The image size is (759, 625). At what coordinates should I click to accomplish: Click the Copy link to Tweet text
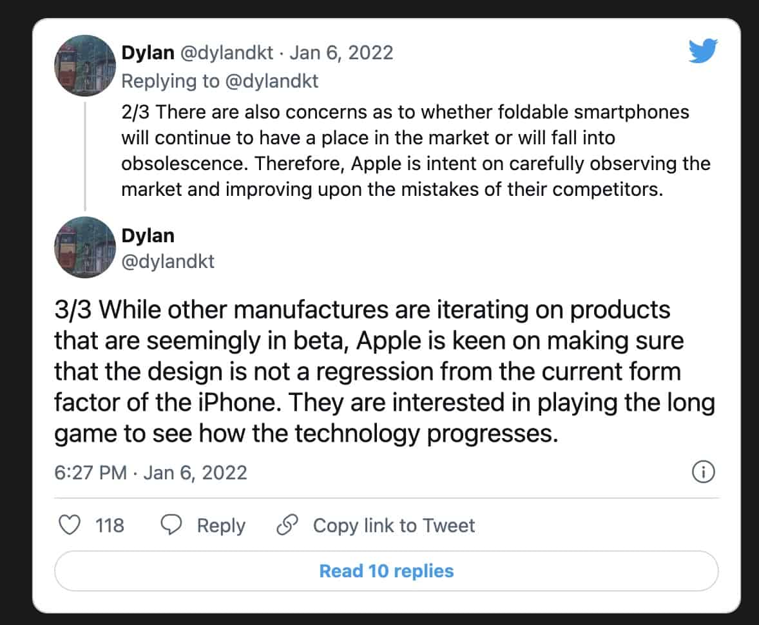pyautogui.click(x=394, y=525)
